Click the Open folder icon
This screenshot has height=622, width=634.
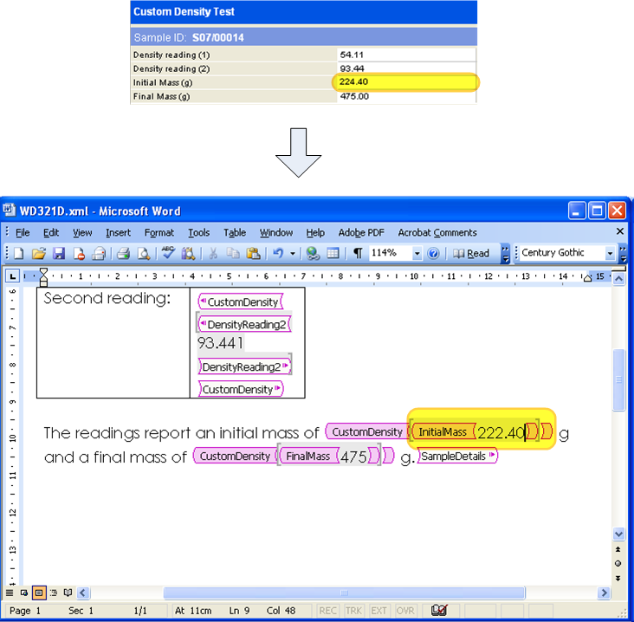pyautogui.click(x=38, y=253)
